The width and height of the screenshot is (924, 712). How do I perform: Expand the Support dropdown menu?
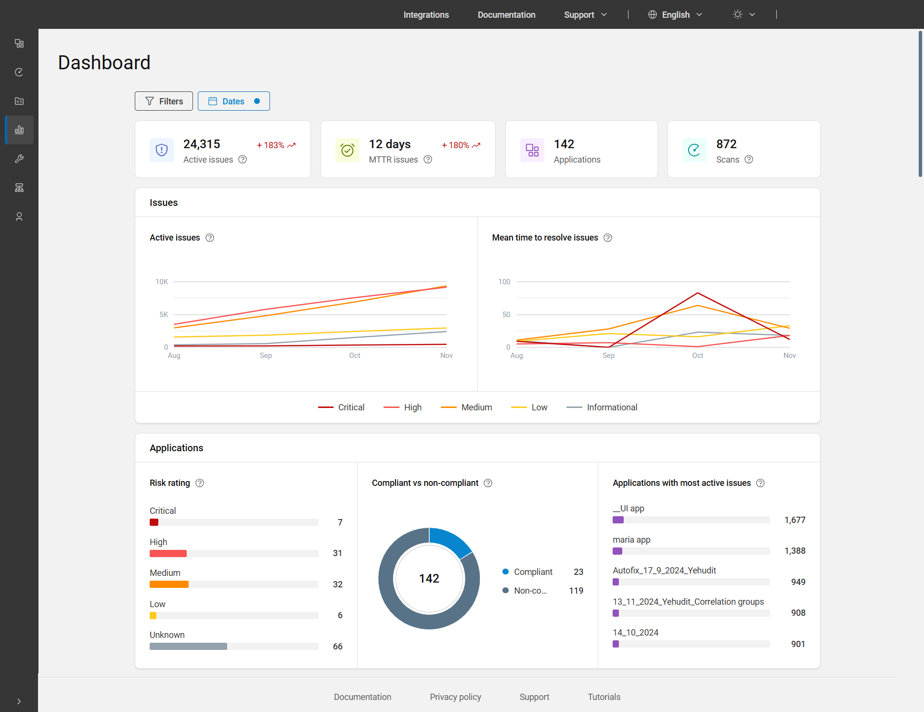(x=585, y=15)
